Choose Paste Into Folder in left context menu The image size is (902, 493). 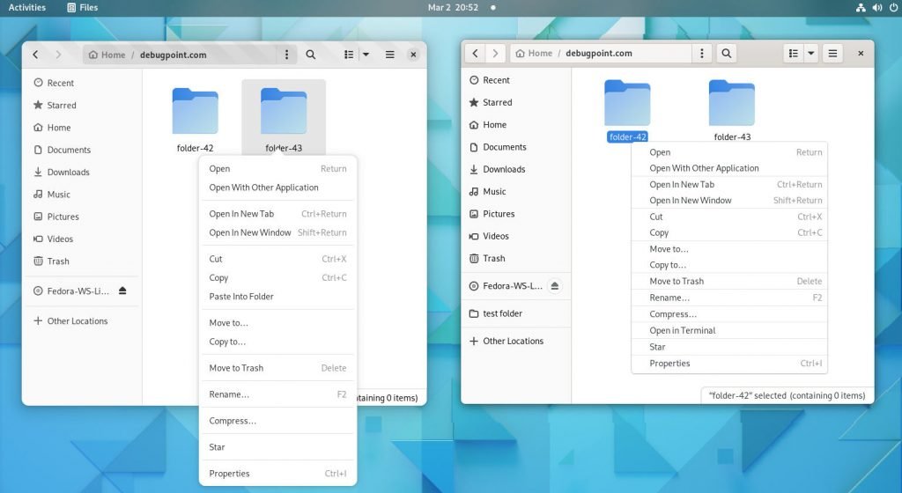[277, 297]
